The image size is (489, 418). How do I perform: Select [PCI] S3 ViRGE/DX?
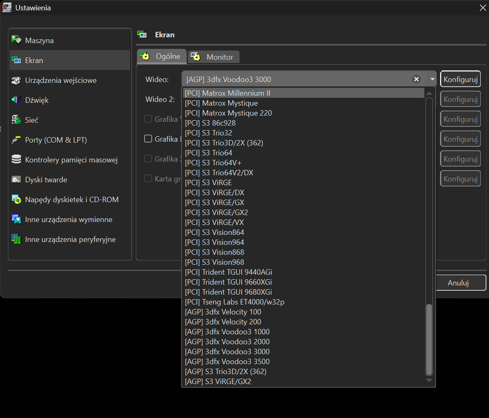click(303, 192)
